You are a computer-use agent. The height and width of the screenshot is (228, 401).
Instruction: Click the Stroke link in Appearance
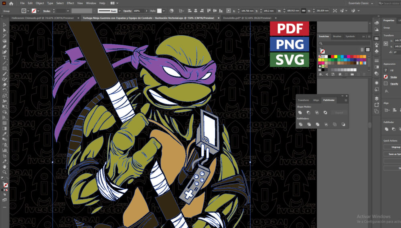click(x=393, y=77)
